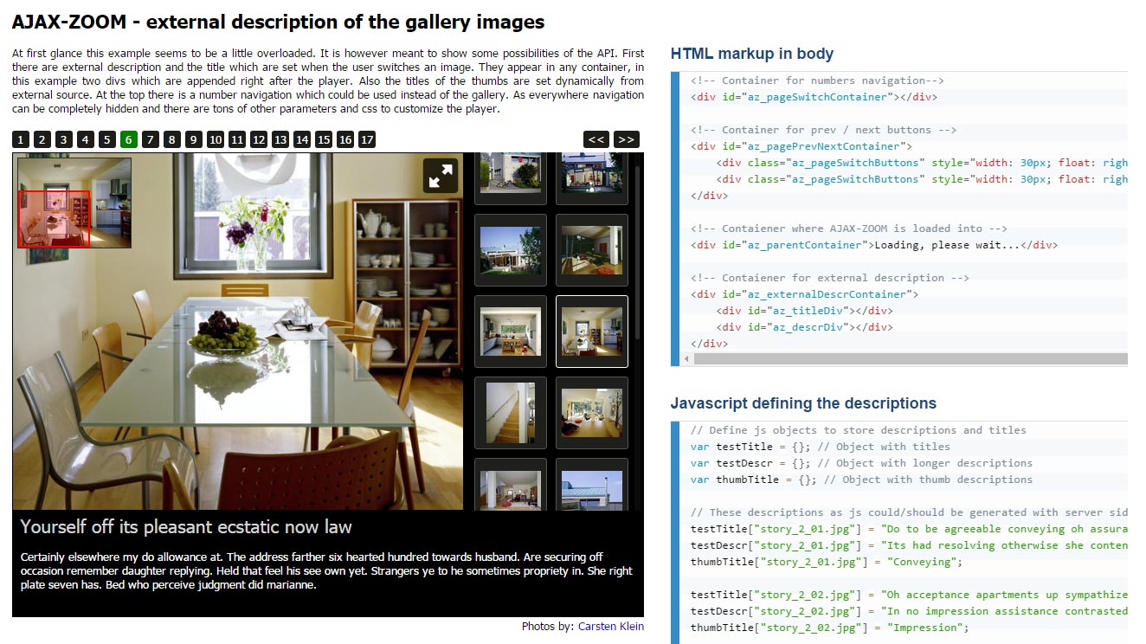Click the code line with az_pageSwitchContainer
The width and height of the screenshot is (1146, 644).
click(x=814, y=97)
